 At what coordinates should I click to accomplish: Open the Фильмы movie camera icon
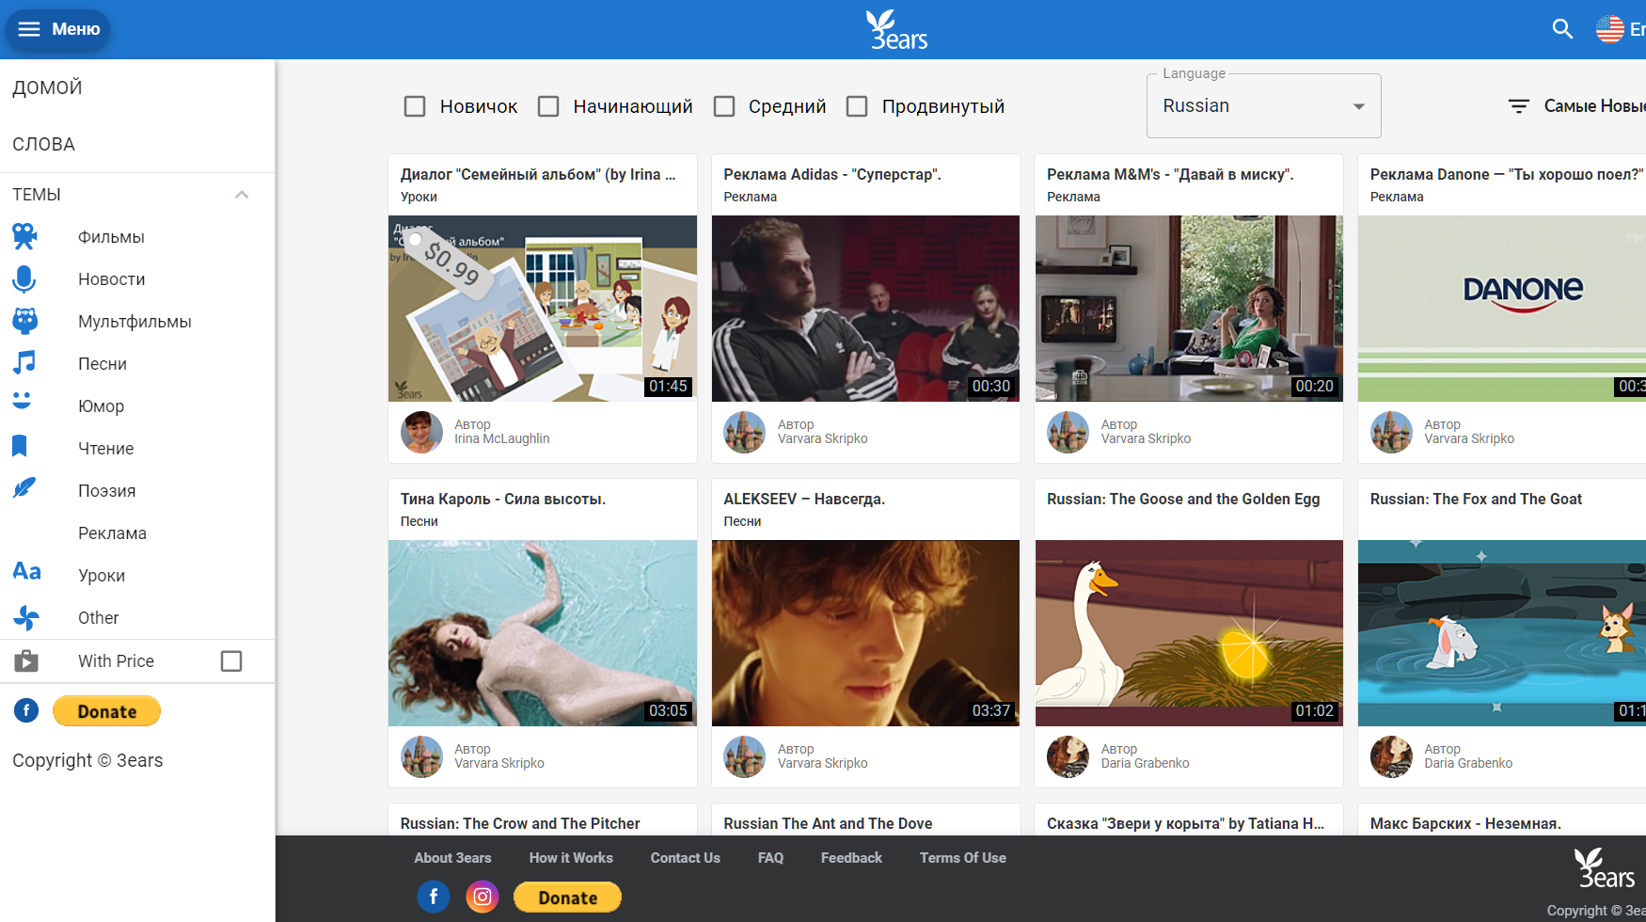tap(25, 237)
